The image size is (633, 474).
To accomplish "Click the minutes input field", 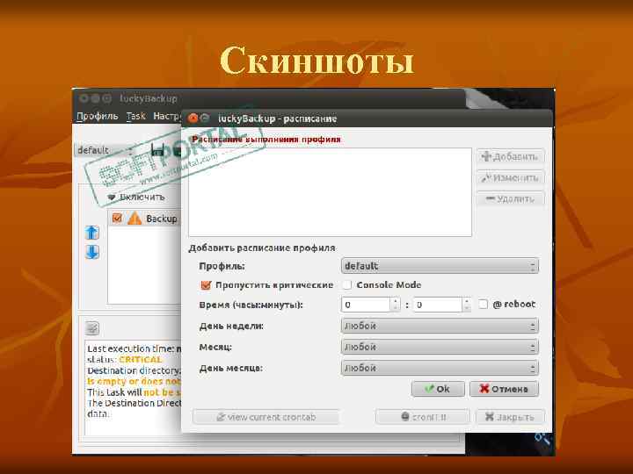I will [438, 305].
